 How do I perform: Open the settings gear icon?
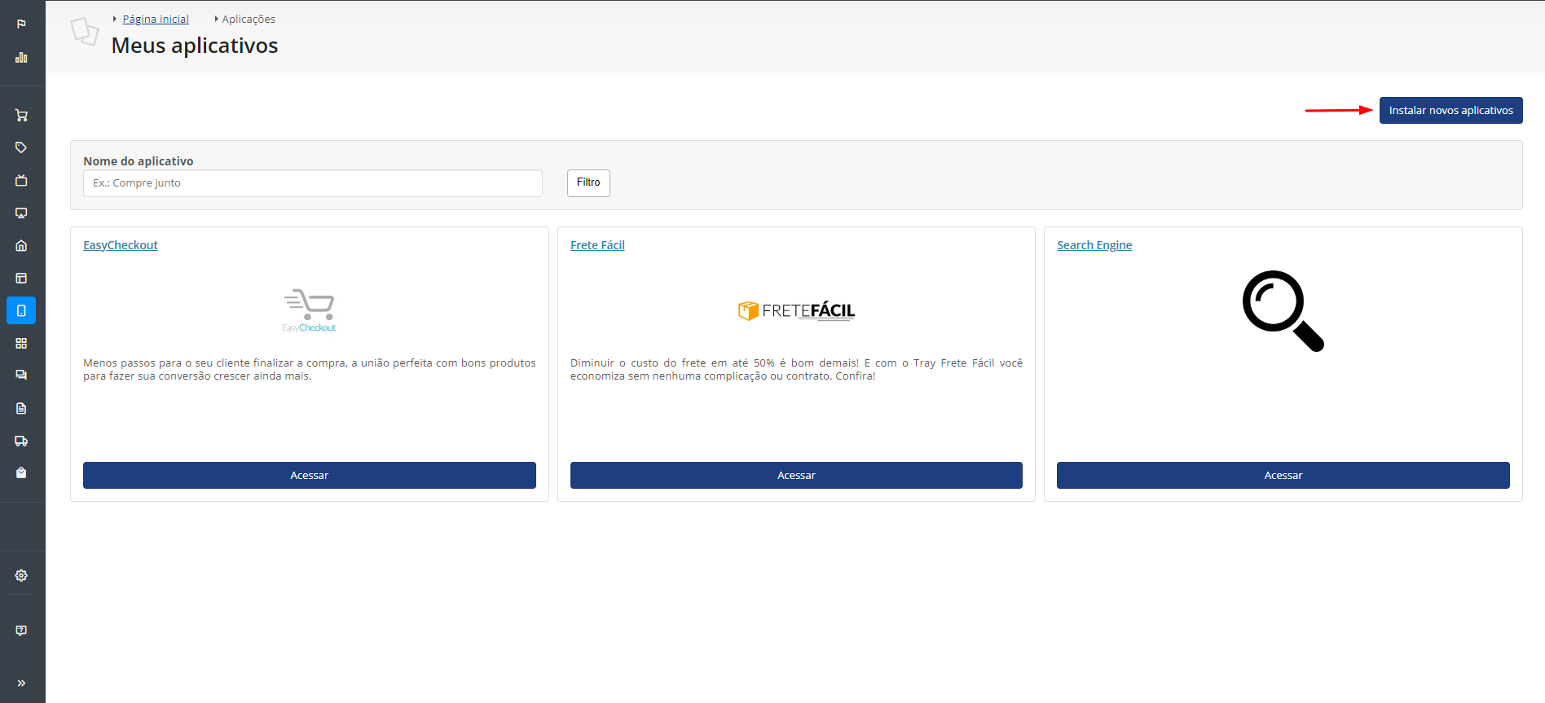coord(21,575)
